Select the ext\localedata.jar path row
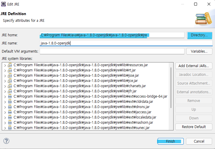215x149 pixels. 85,117
